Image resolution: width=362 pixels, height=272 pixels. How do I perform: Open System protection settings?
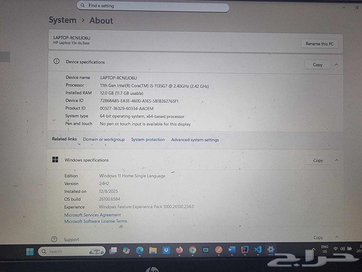pyautogui.click(x=148, y=139)
